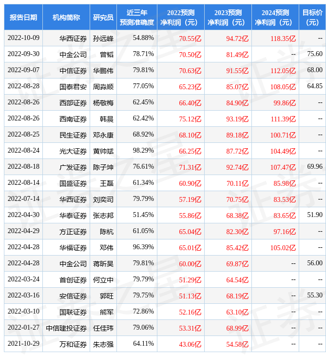The height and width of the screenshot is (356, 326).
Task: Select the date 2022-10-09
Action: [x=23, y=38]
